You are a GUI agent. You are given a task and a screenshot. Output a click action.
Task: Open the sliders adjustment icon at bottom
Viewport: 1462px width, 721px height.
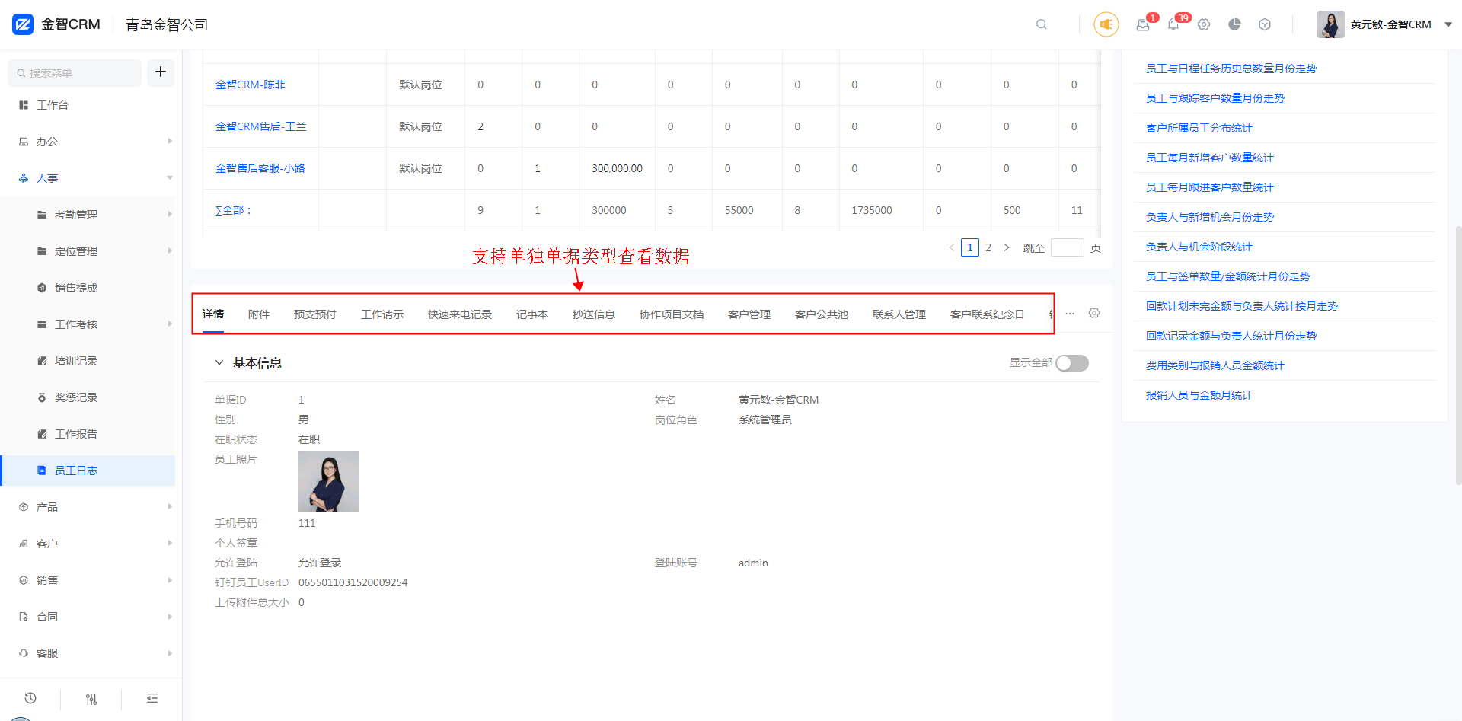pyautogui.click(x=91, y=699)
